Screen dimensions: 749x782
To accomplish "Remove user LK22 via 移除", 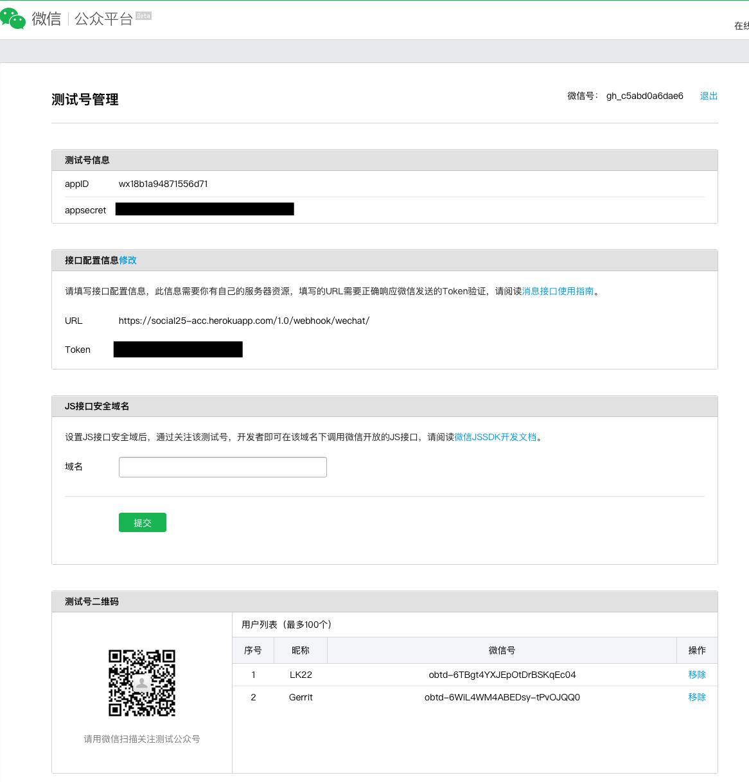I will click(x=696, y=675).
